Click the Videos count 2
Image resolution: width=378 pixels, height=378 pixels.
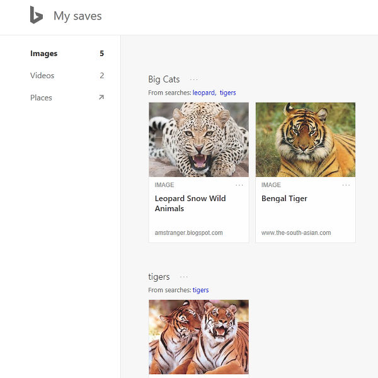coord(101,76)
